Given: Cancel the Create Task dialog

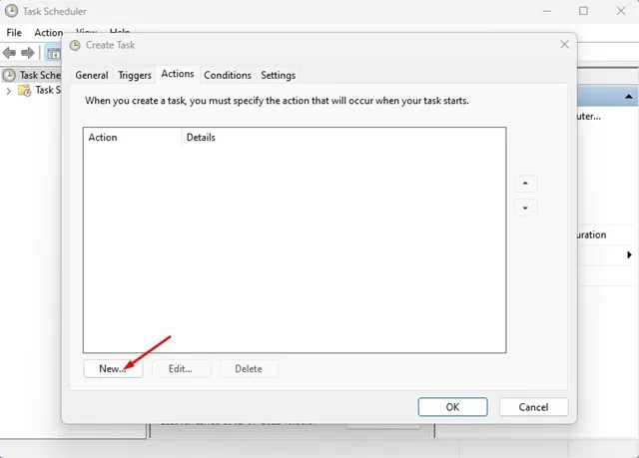Looking at the screenshot, I should tap(532, 406).
